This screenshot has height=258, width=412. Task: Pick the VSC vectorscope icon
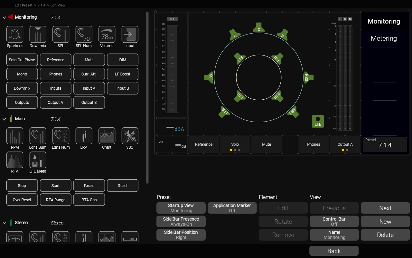click(130, 136)
